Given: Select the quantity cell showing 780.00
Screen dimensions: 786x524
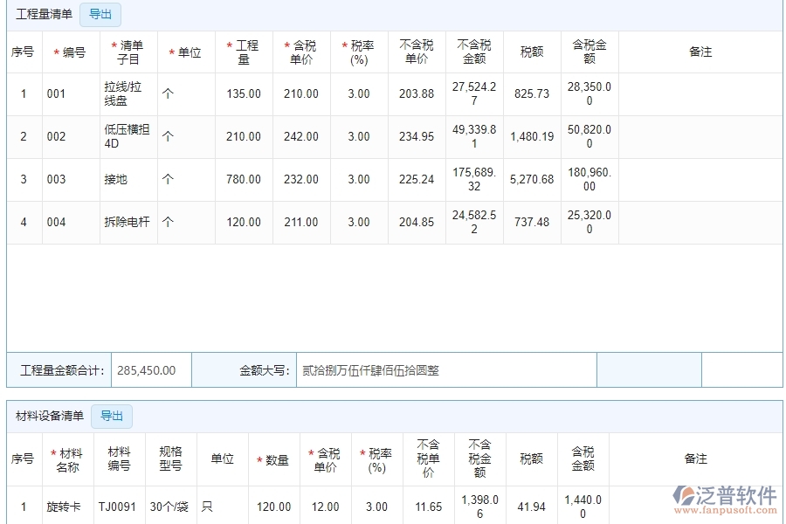Looking at the screenshot, I should tap(244, 180).
